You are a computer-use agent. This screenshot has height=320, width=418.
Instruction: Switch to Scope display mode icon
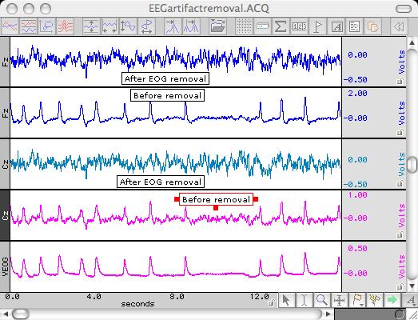click(x=29, y=26)
